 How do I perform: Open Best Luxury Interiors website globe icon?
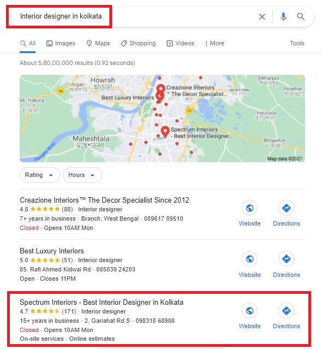pyautogui.click(x=250, y=259)
